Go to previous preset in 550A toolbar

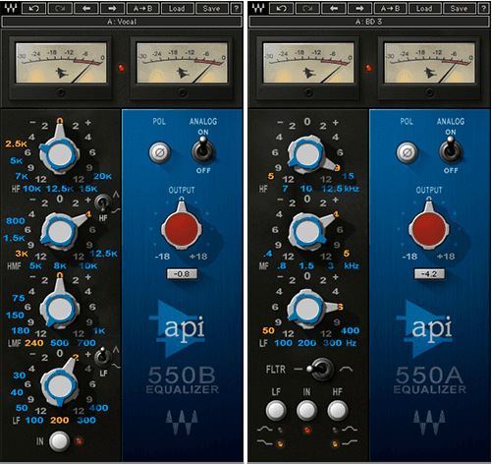334,8
